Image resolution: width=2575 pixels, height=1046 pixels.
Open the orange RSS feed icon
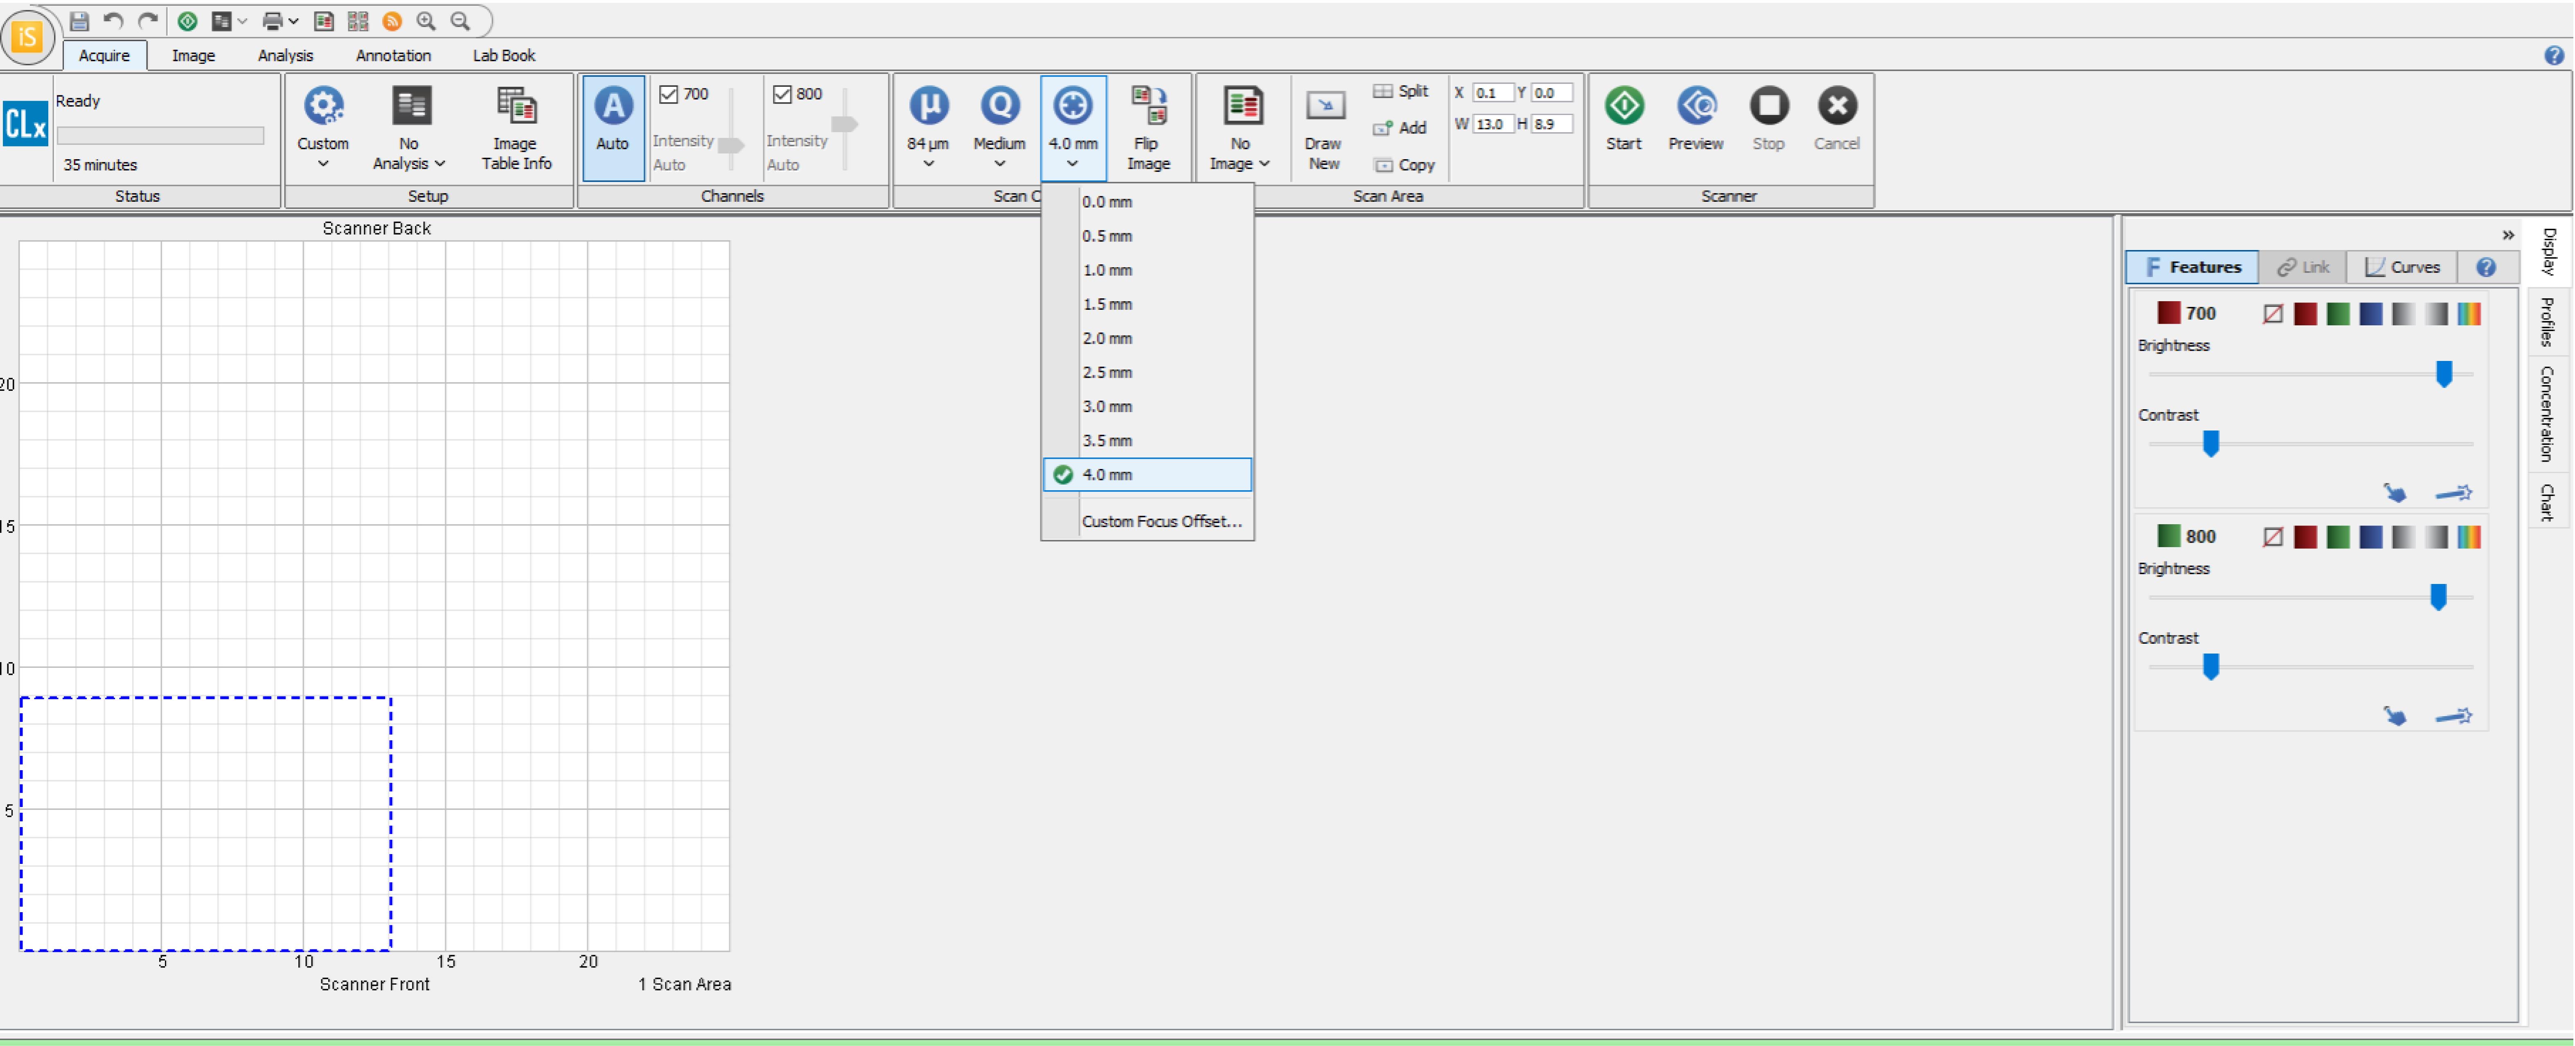click(x=392, y=21)
